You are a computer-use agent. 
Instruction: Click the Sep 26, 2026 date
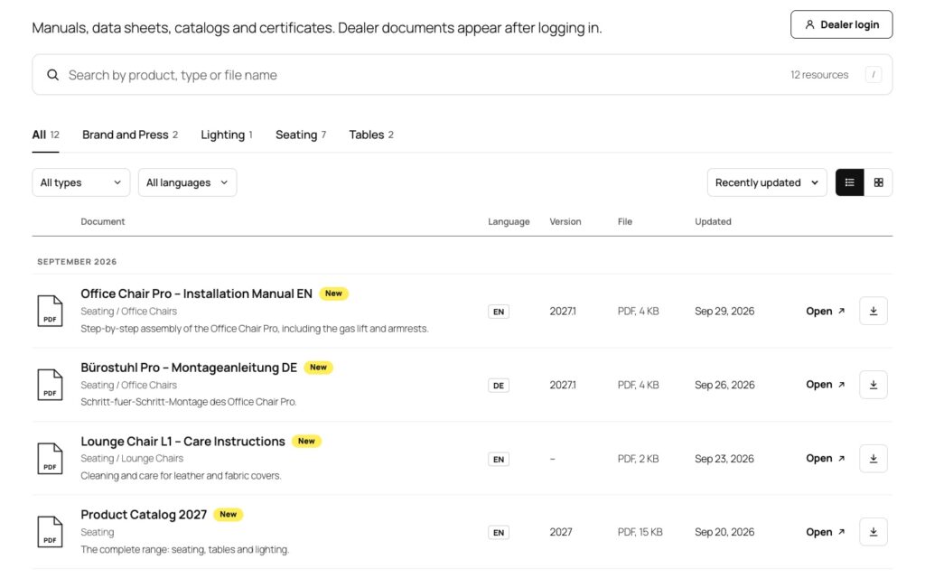[724, 385]
